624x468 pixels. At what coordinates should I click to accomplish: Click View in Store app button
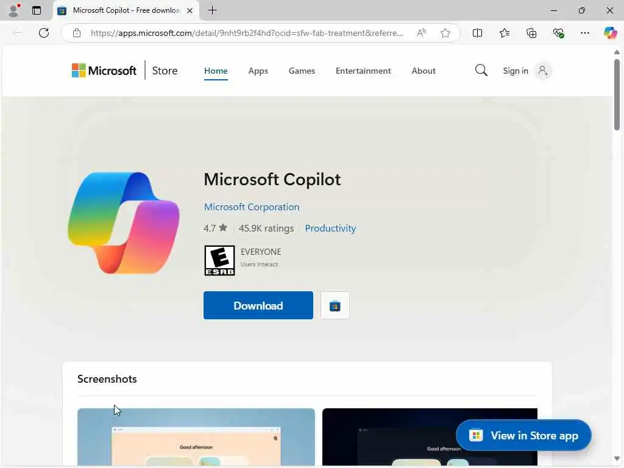[x=523, y=435]
